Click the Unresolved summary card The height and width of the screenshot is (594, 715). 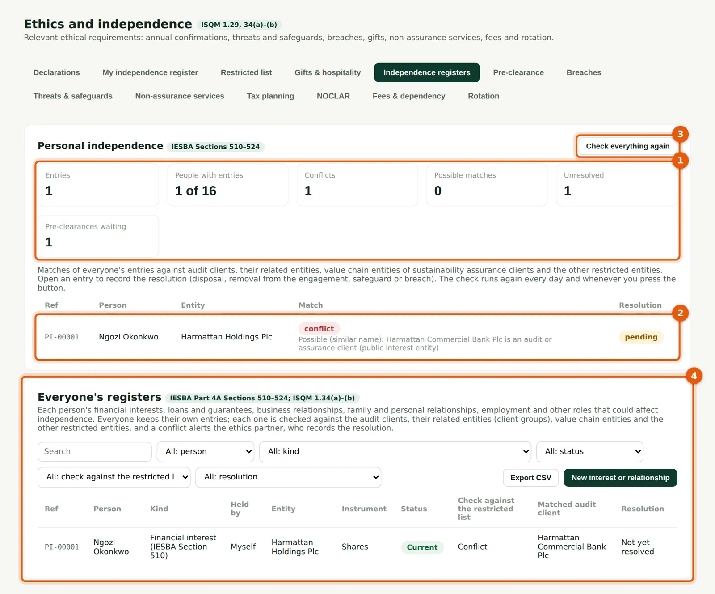point(617,185)
